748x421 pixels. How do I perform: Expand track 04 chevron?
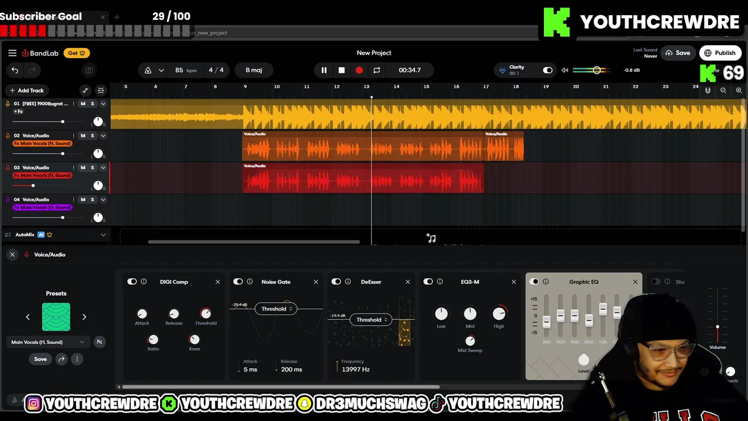click(x=103, y=199)
